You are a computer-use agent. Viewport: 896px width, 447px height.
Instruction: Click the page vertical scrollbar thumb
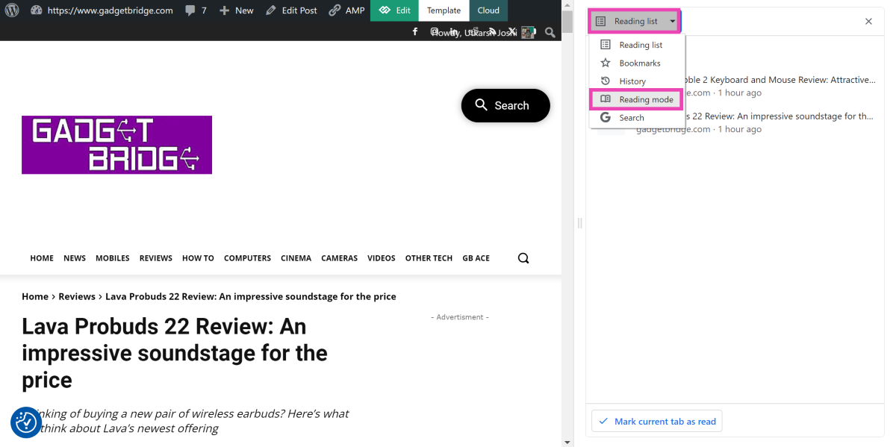(x=567, y=22)
